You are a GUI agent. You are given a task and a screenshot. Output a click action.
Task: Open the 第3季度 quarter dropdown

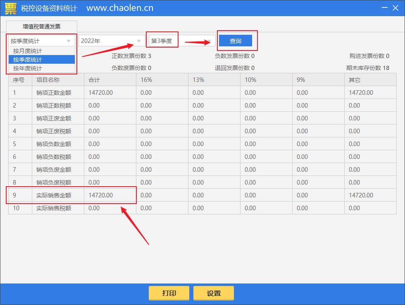(x=182, y=41)
